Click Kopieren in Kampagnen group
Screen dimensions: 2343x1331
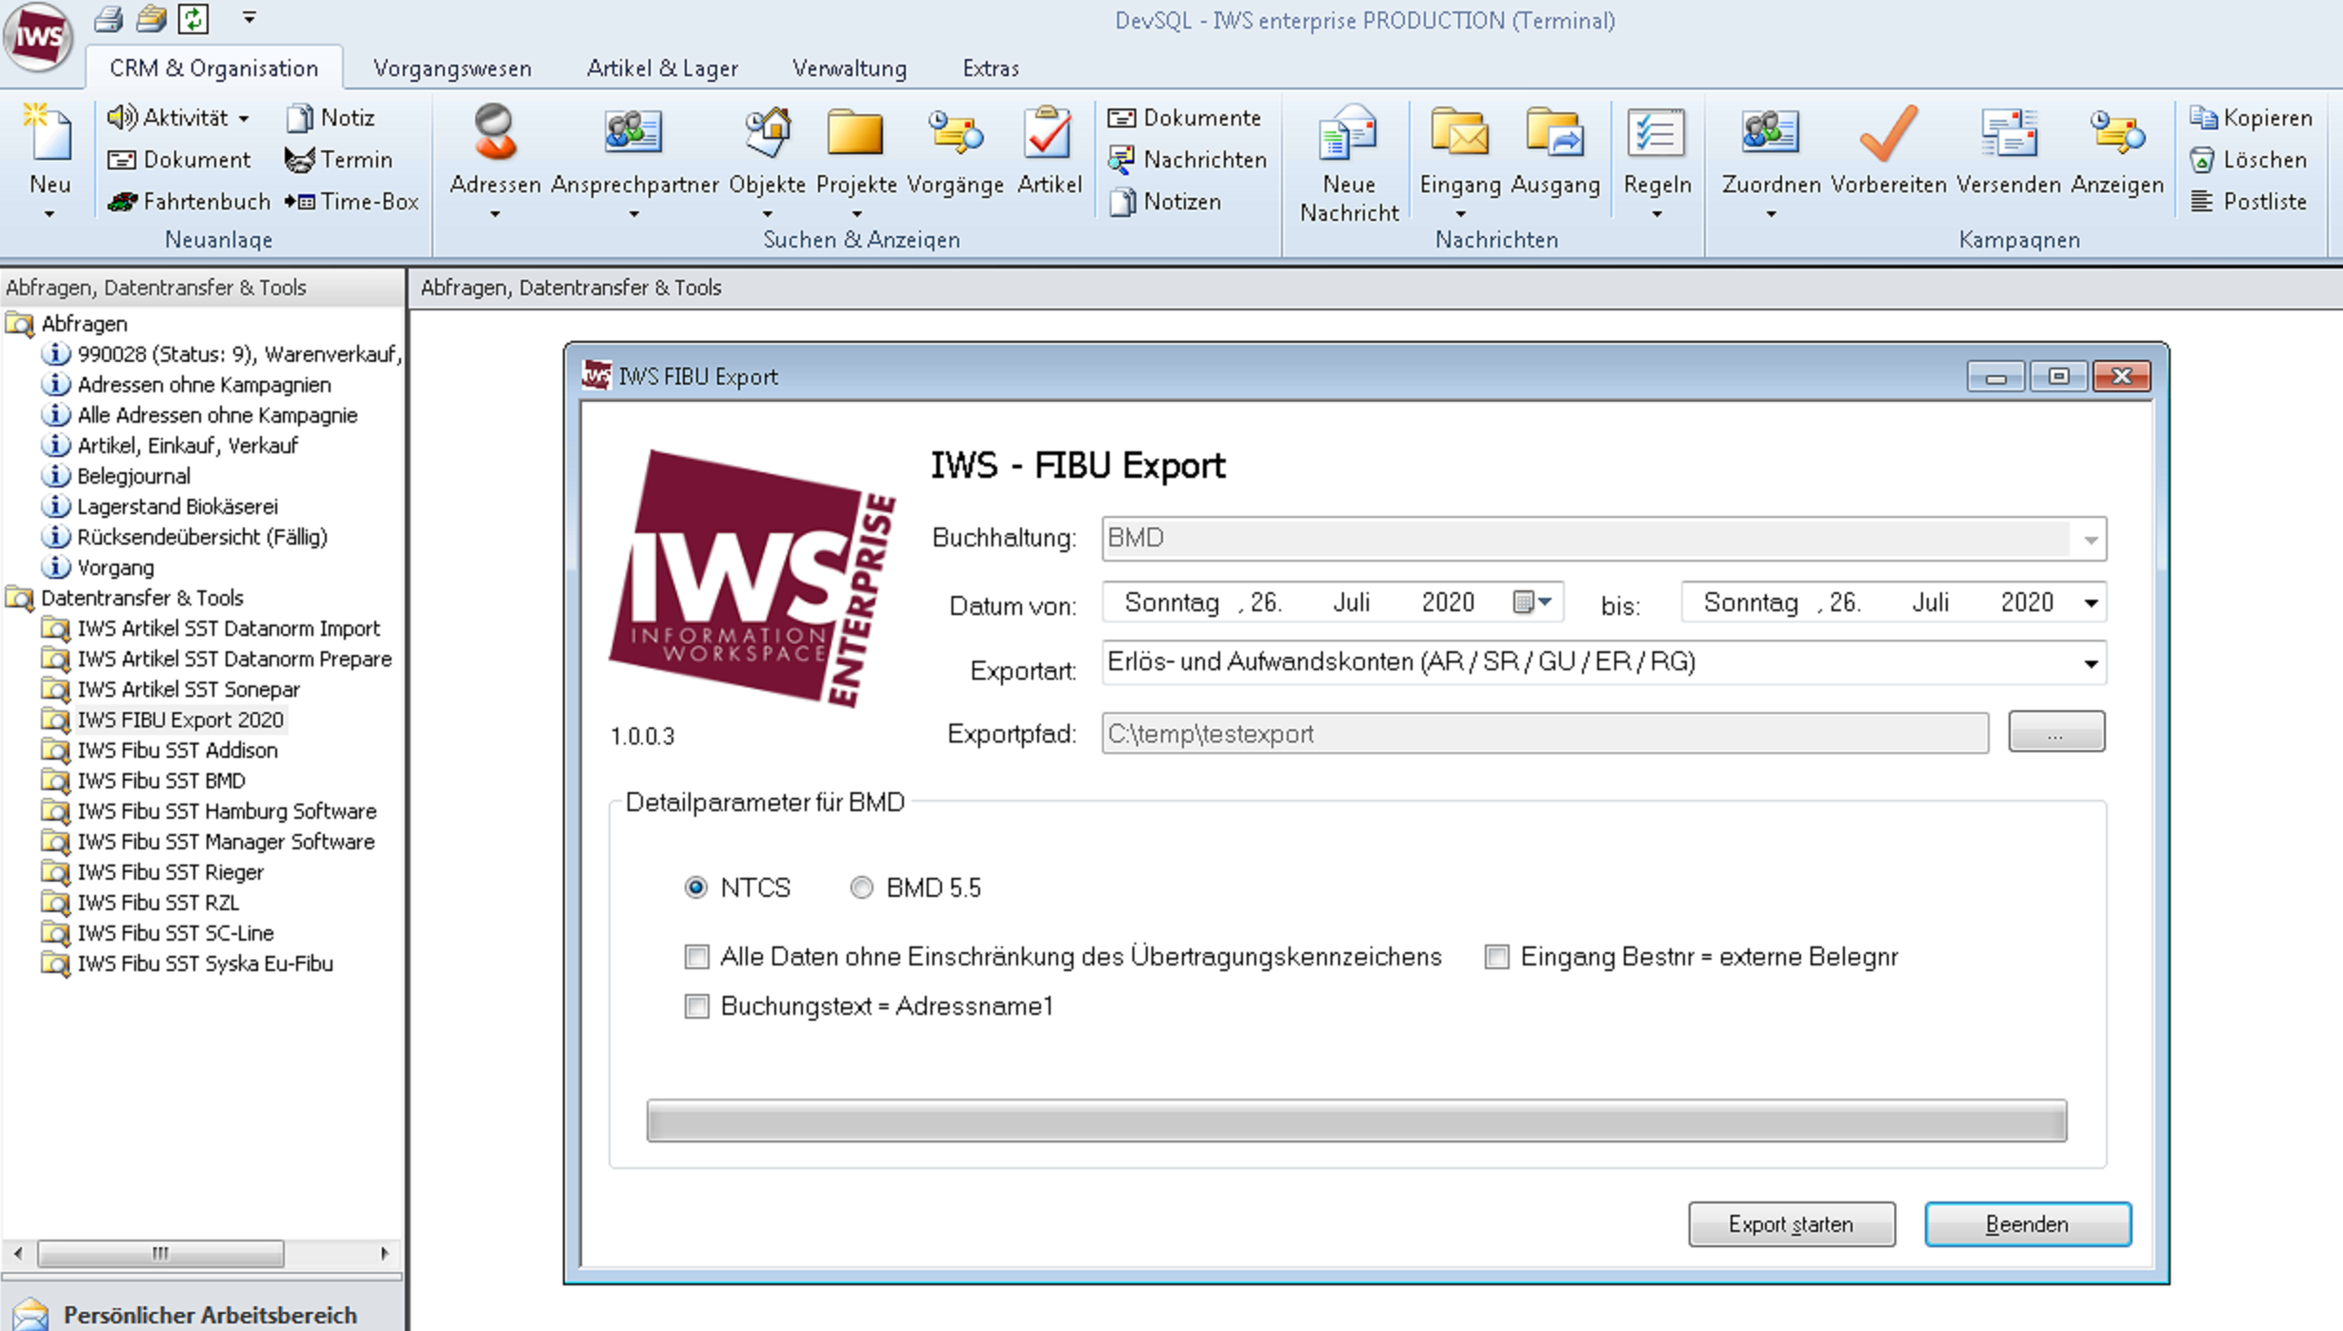[x=2251, y=118]
